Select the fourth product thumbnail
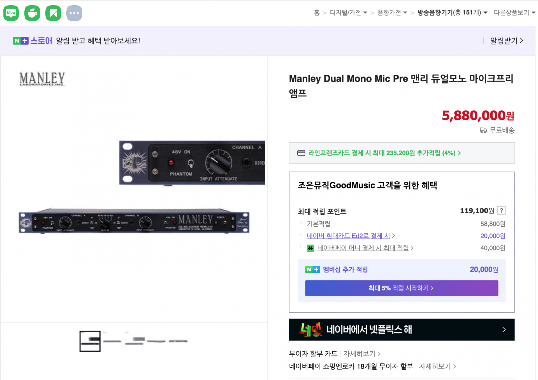 click(x=156, y=341)
